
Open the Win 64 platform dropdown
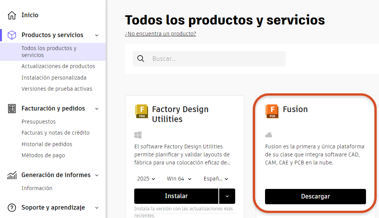179,179
